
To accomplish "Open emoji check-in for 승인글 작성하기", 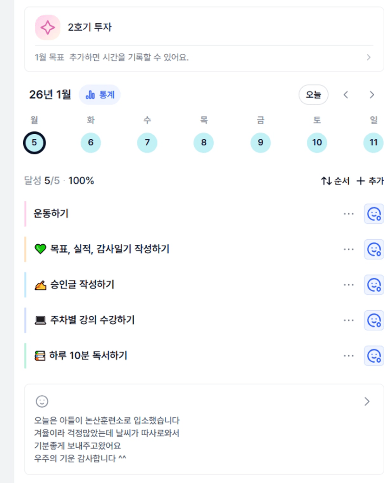I will 374,285.
